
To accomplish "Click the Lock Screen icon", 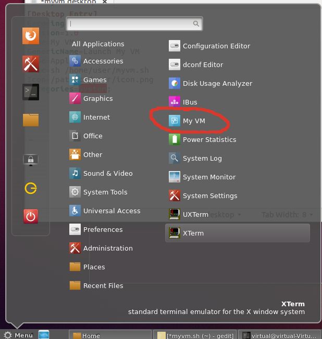I will (x=31, y=160).
